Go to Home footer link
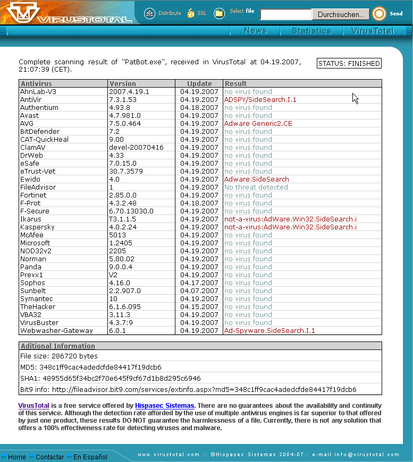The width and height of the screenshot is (413, 462). tap(17, 457)
